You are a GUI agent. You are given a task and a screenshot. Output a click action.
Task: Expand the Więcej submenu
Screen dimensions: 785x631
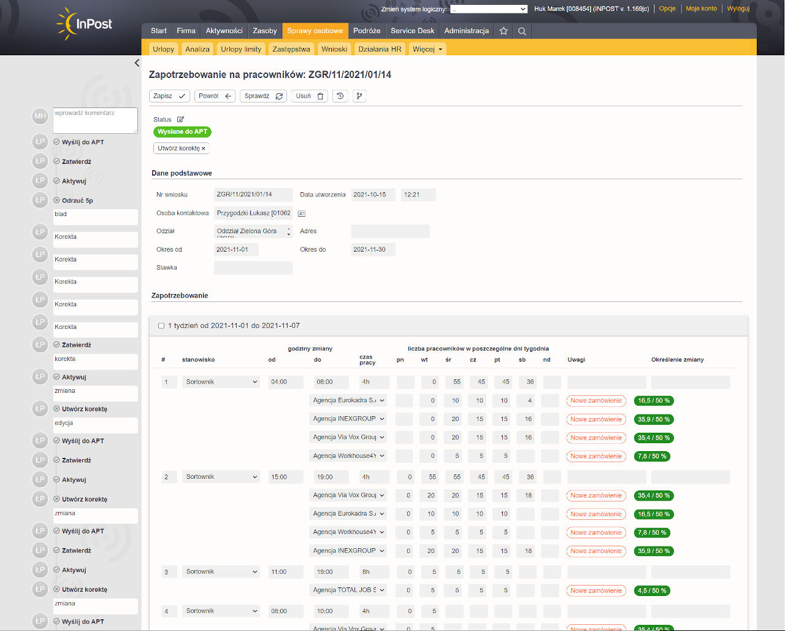427,49
